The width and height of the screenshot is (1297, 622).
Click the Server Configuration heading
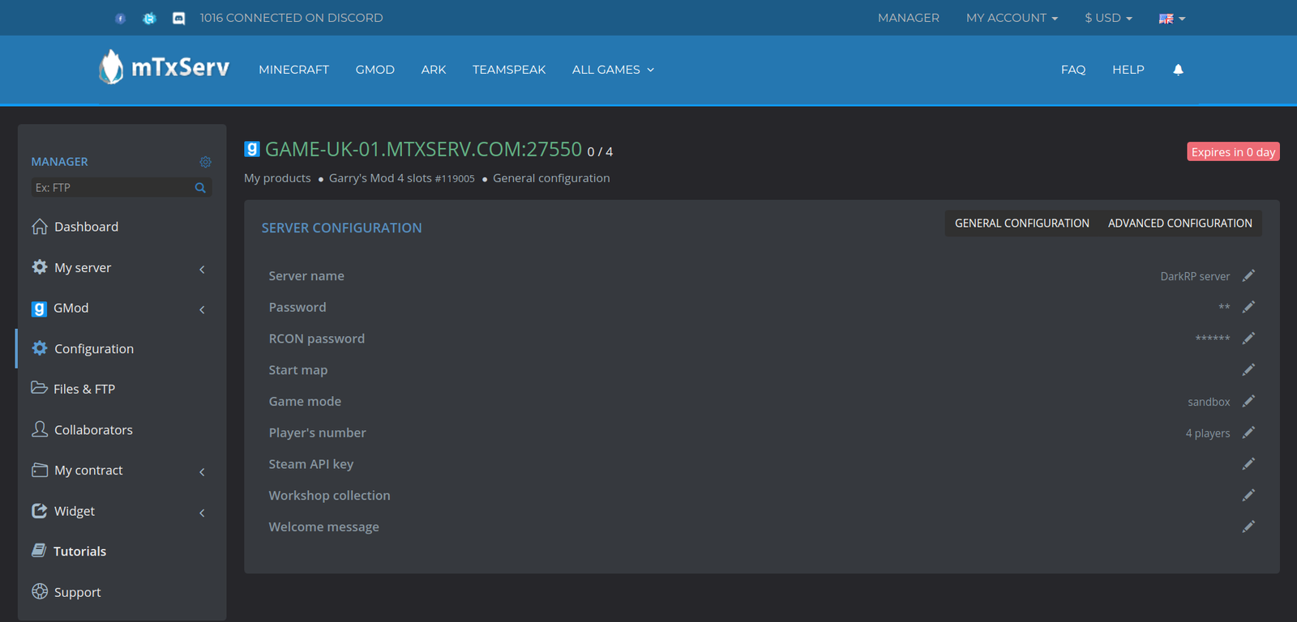[x=341, y=228]
